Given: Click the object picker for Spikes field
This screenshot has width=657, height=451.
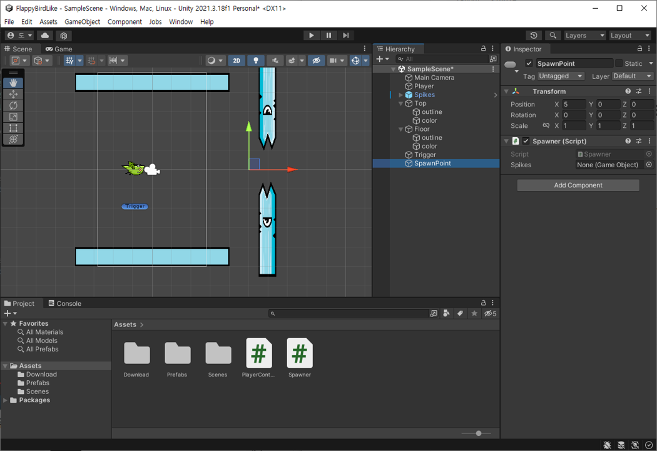Looking at the screenshot, I should 649,165.
